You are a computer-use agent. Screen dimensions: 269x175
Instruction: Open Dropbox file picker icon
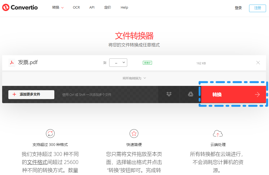point(169,94)
